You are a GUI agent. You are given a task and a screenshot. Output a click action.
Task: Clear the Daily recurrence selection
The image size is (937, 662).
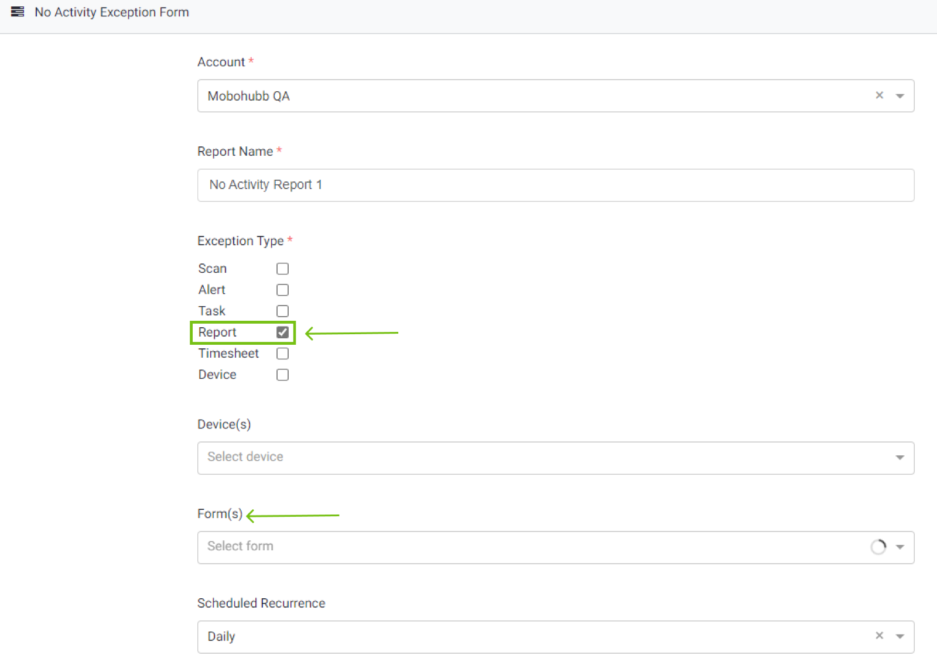(x=879, y=636)
